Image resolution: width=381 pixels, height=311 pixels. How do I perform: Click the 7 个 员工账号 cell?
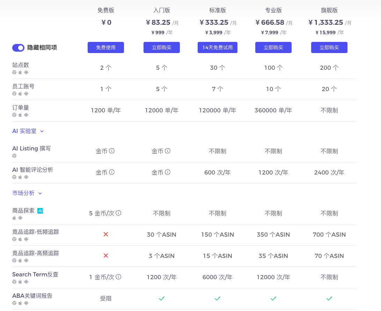point(218,89)
